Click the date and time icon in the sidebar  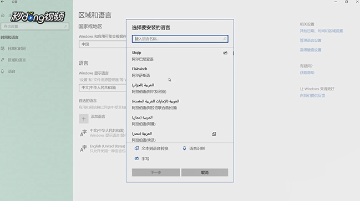3,49
